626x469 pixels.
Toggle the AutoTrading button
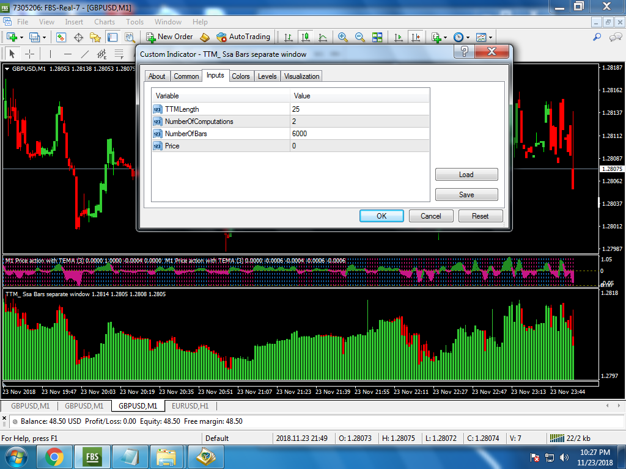tap(243, 37)
